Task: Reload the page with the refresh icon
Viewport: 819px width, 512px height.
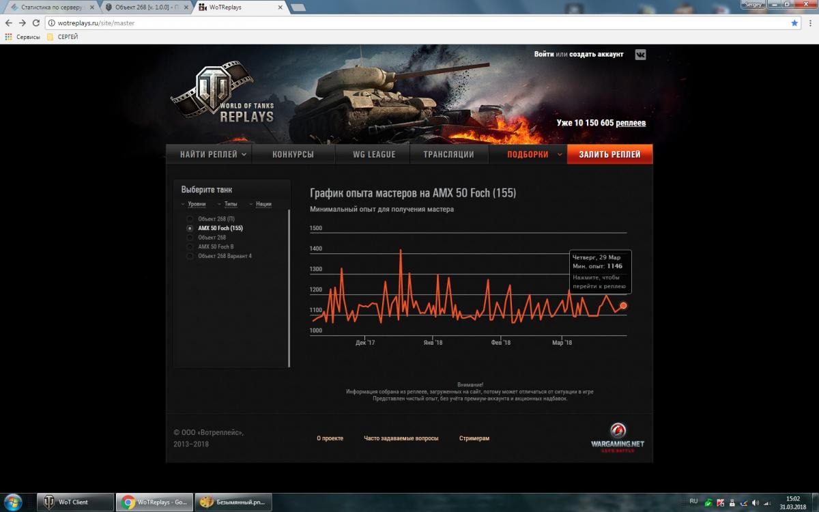Action: [36, 23]
